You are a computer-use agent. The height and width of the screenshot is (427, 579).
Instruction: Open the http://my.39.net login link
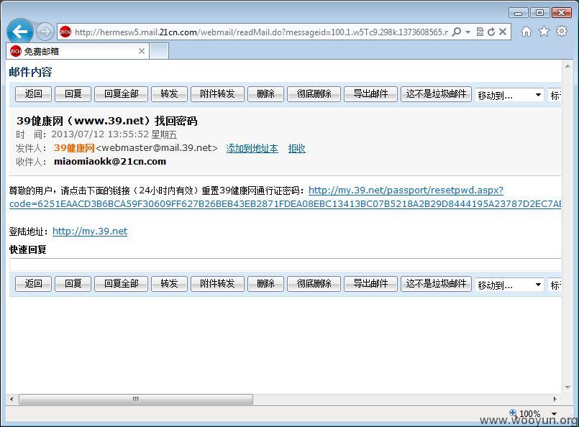coord(90,231)
